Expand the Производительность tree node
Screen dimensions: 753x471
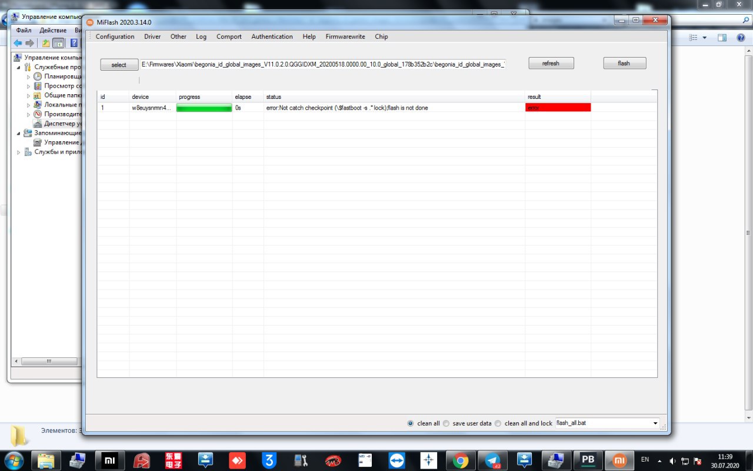pos(28,114)
